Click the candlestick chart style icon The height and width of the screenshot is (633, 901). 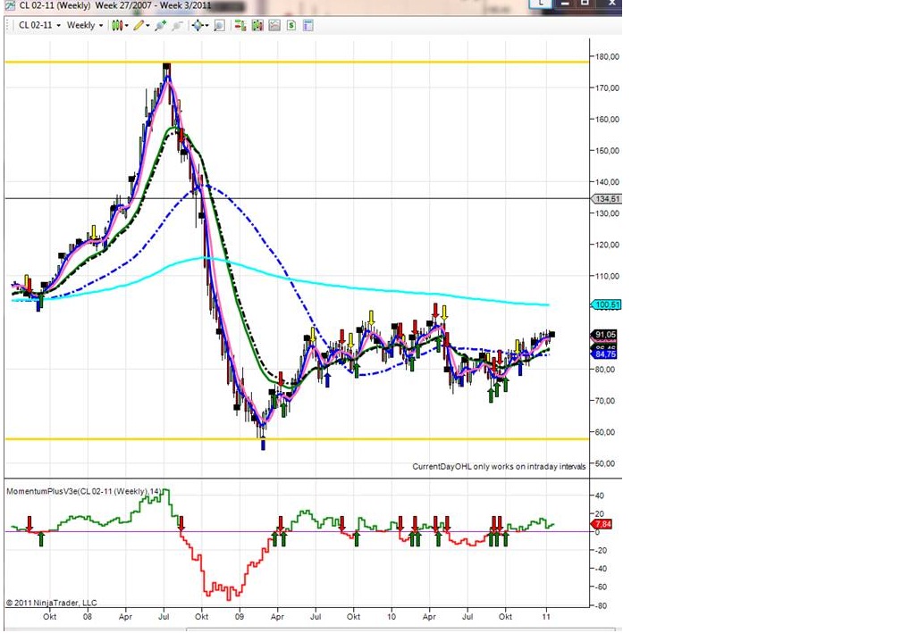click(116, 25)
